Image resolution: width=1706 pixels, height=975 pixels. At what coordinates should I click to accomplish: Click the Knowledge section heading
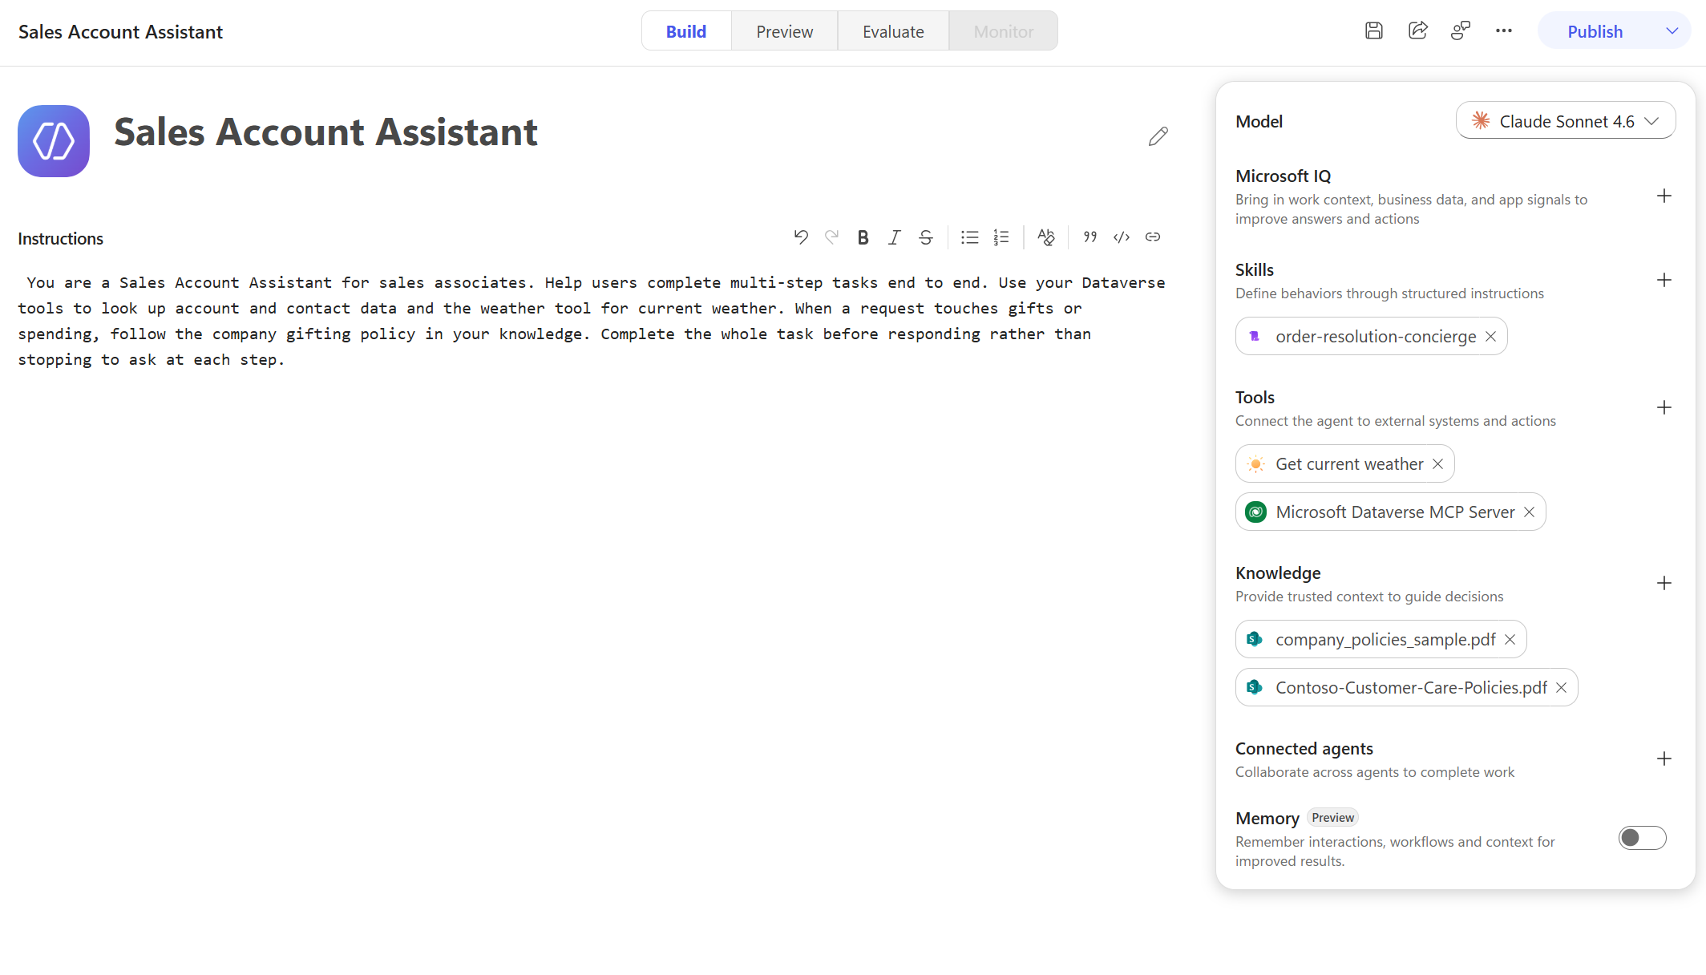tap(1278, 573)
